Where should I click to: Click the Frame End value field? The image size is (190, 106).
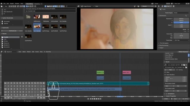tap(181, 36)
